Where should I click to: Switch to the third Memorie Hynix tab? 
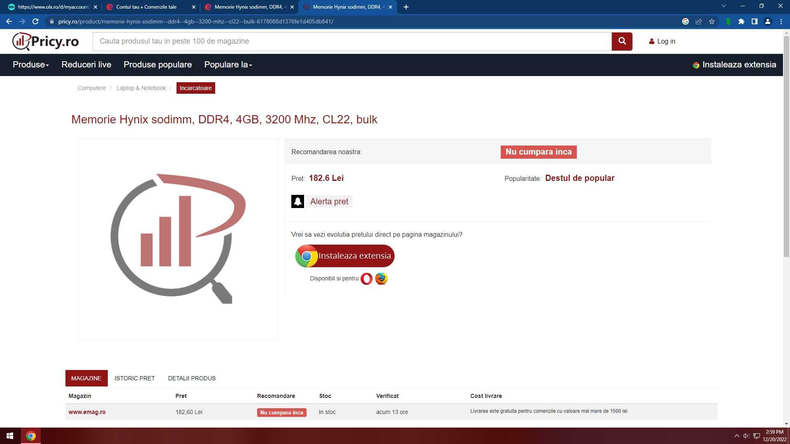249,7
